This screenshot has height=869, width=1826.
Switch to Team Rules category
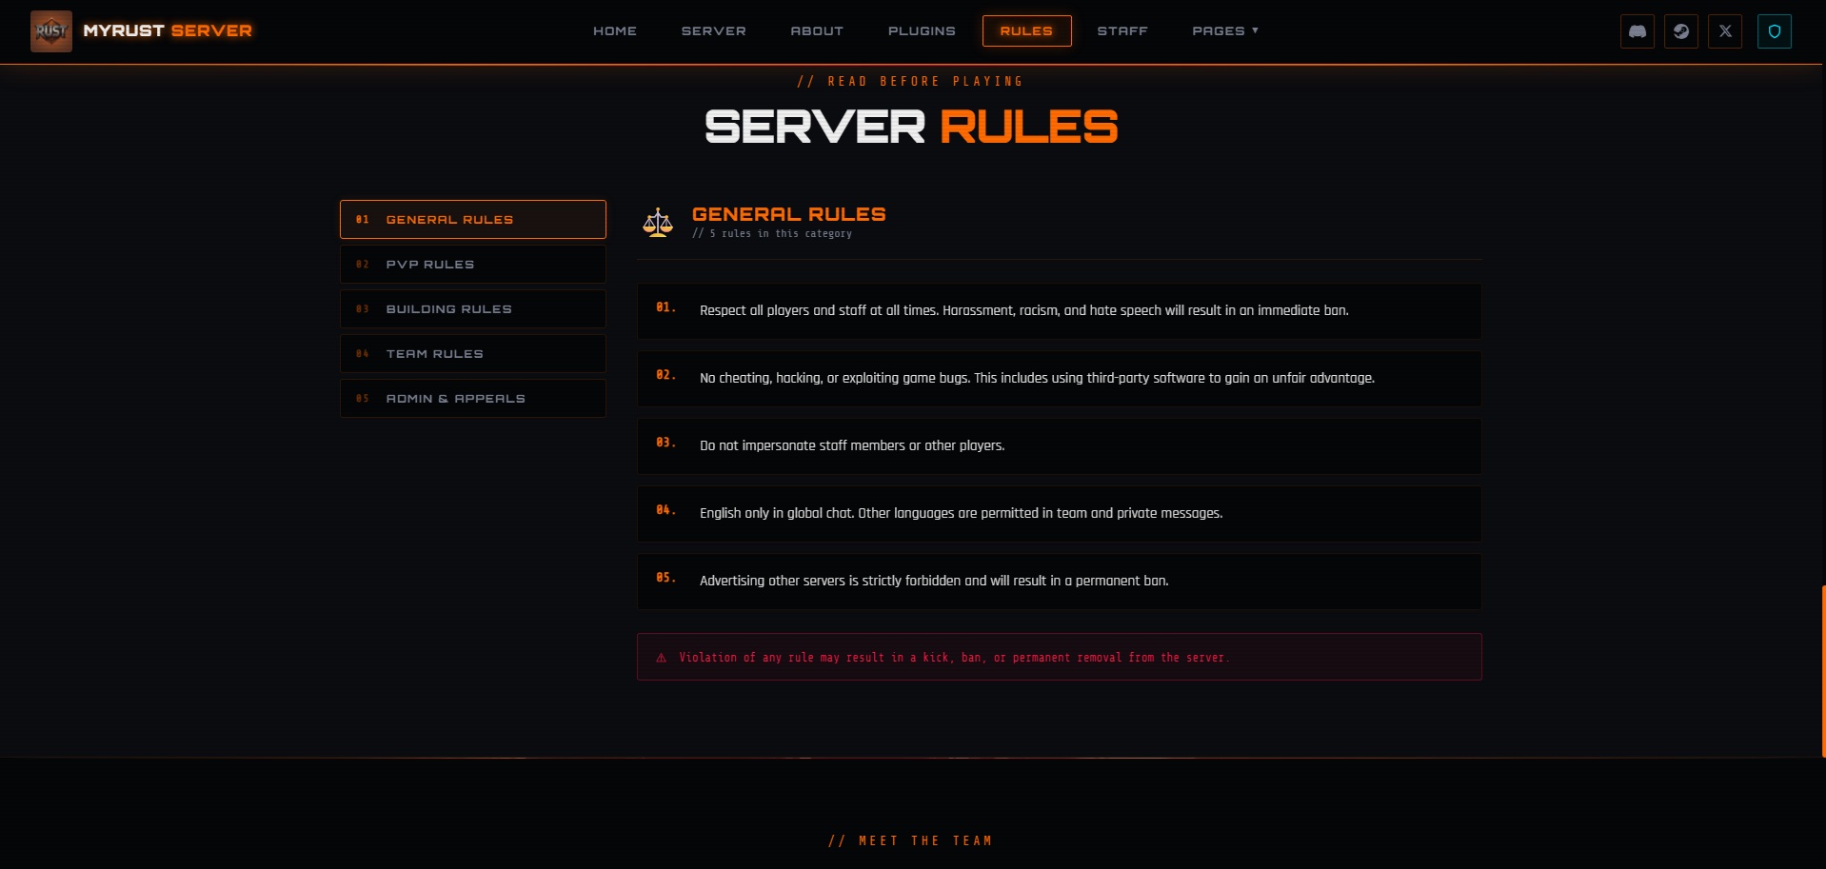[x=472, y=354]
